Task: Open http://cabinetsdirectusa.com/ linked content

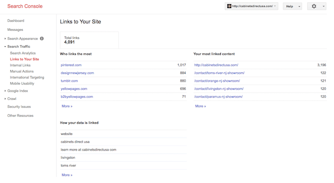Action: 216,65
